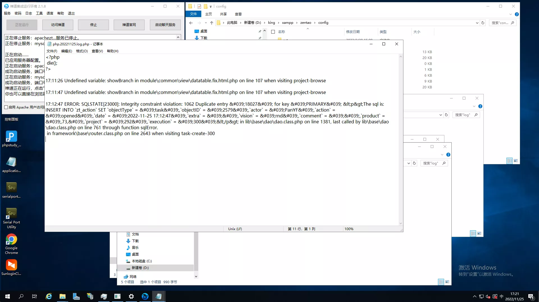The image size is (539, 302).
Task: Open Settings gear on taskbar
Action: 131,296
